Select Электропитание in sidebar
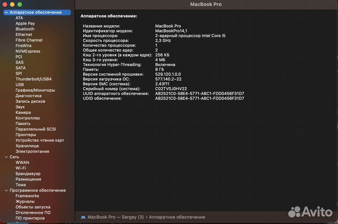Viewport: 338px width, 224px height. (x=32, y=152)
